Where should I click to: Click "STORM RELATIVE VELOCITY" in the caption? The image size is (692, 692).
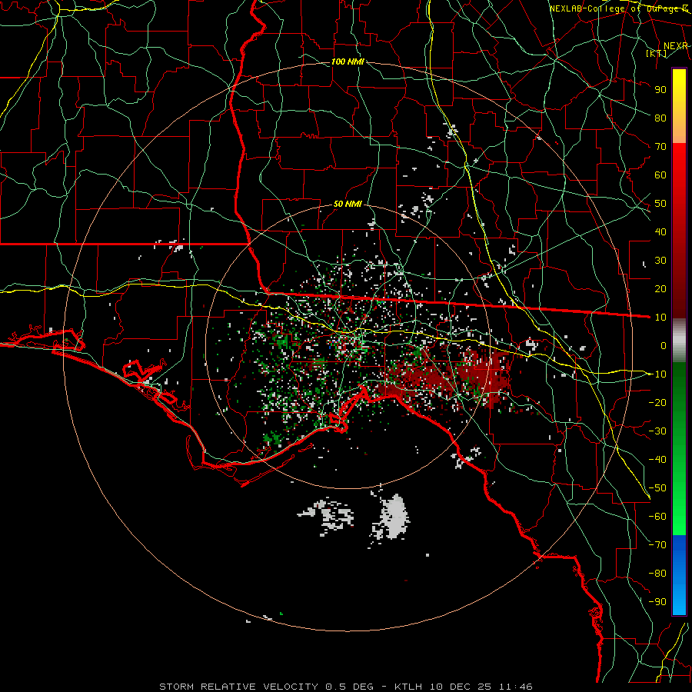(238, 687)
